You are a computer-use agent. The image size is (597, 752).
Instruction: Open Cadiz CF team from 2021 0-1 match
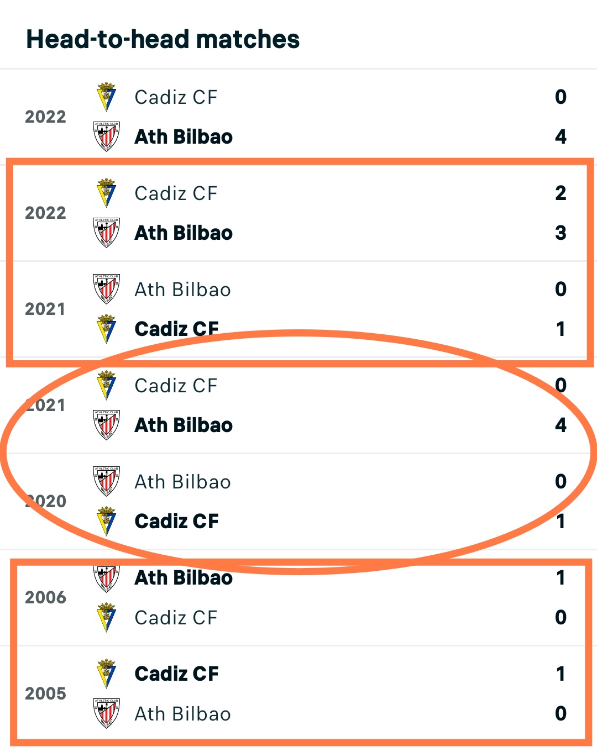pos(177,329)
